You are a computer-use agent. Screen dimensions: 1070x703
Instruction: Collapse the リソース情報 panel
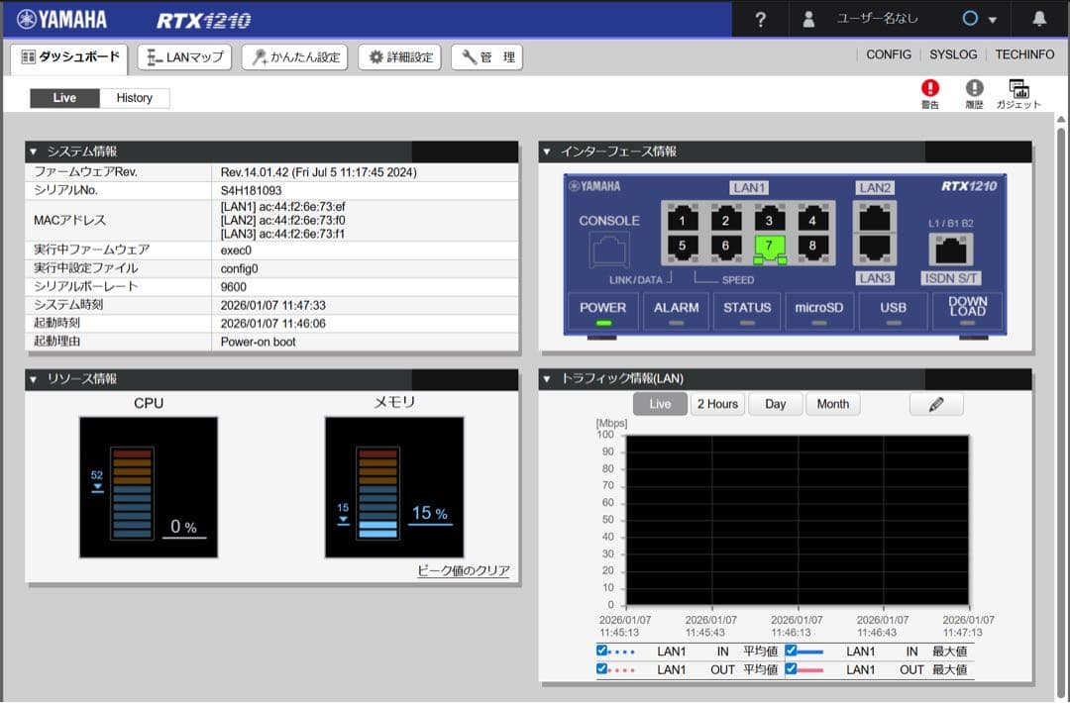pos(33,379)
